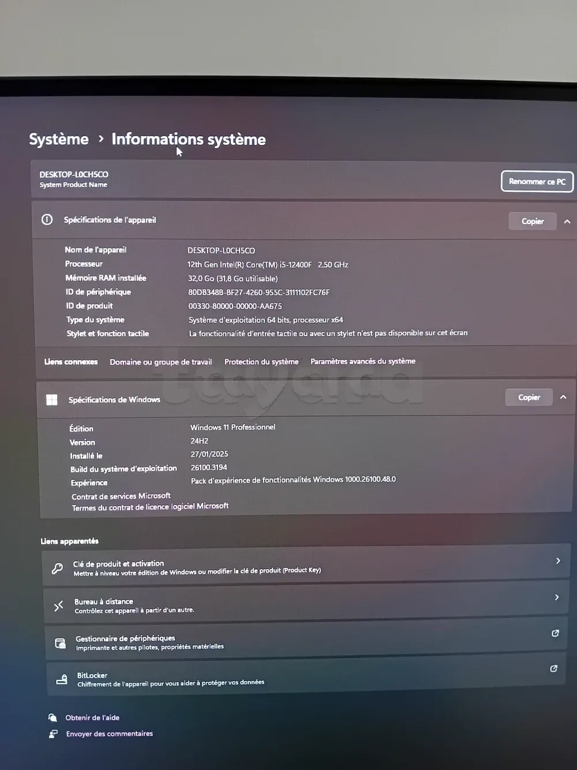Collapse the Spécifications de Windows section
Image resolution: width=577 pixels, height=770 pixels.
pyautogui.click(x=563, y=397)
